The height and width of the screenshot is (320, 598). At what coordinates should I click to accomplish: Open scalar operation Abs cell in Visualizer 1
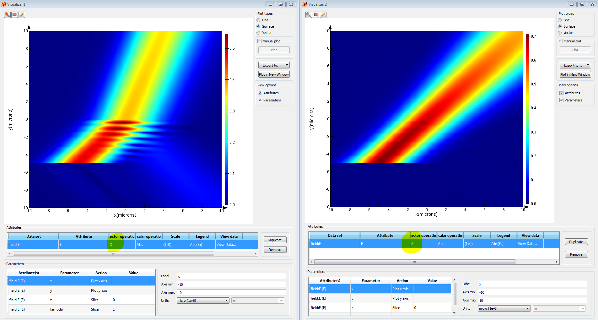click(148, 245)
